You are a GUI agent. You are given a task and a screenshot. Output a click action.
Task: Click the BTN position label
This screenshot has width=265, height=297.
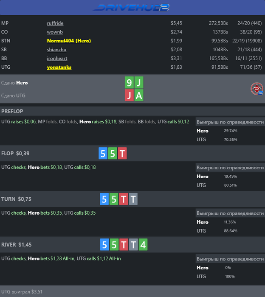coord(6,41)
